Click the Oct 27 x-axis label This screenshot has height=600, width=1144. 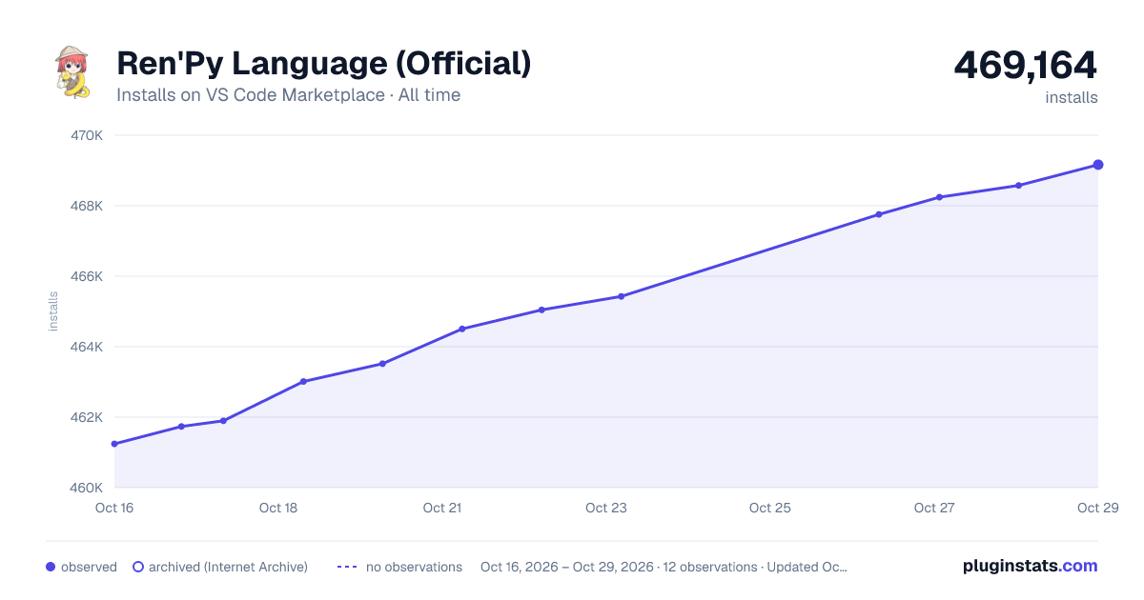coord(934,508)
